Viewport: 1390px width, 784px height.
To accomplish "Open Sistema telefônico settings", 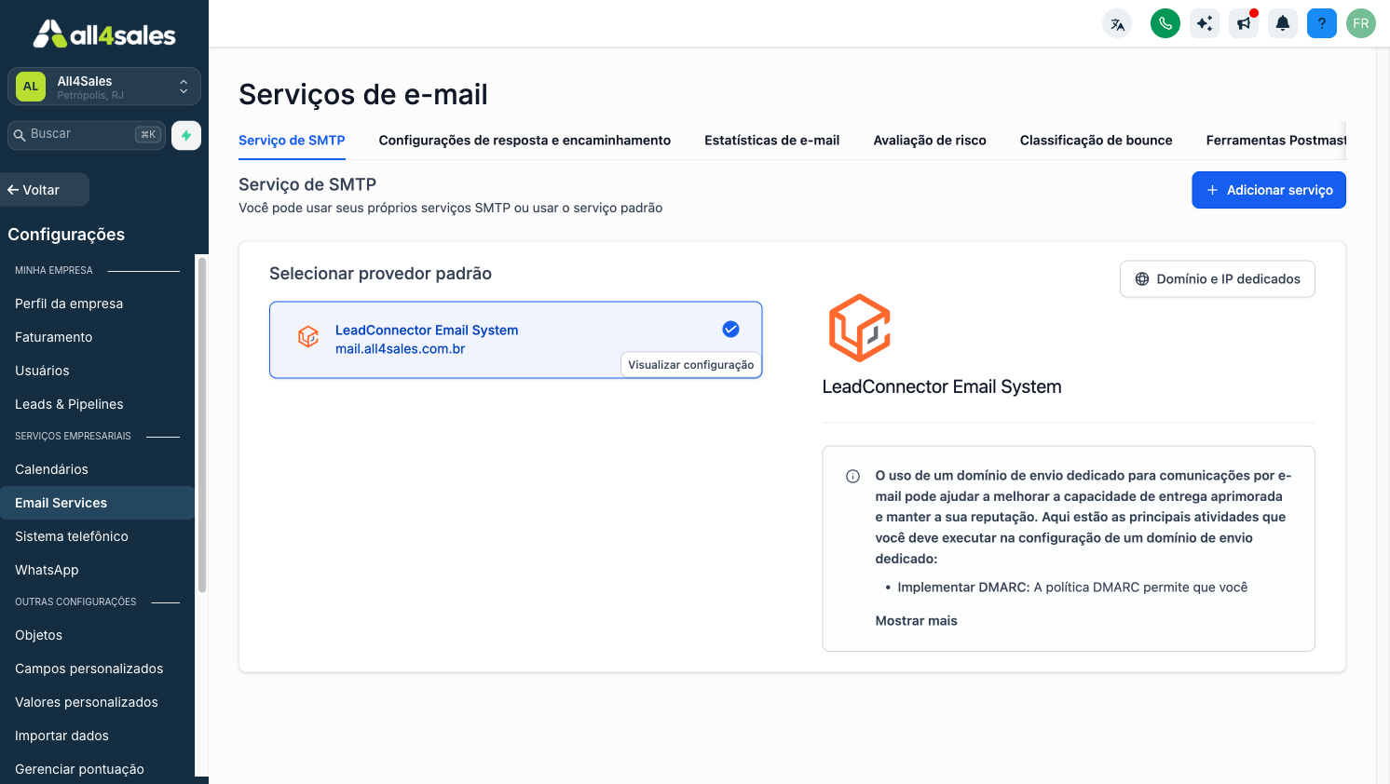I will click(97, 536).
